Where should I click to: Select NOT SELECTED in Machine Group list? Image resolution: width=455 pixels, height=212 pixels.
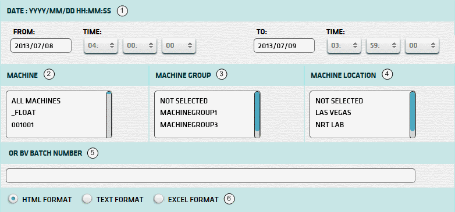click(184, 101)
